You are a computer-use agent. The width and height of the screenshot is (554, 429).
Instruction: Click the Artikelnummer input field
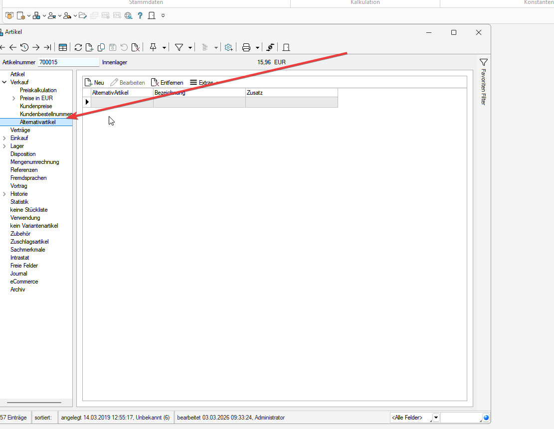[x=68, y=62]
